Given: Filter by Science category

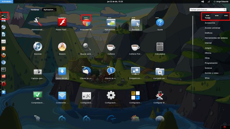Looking at the screenshot, I should tap(208, 68).
